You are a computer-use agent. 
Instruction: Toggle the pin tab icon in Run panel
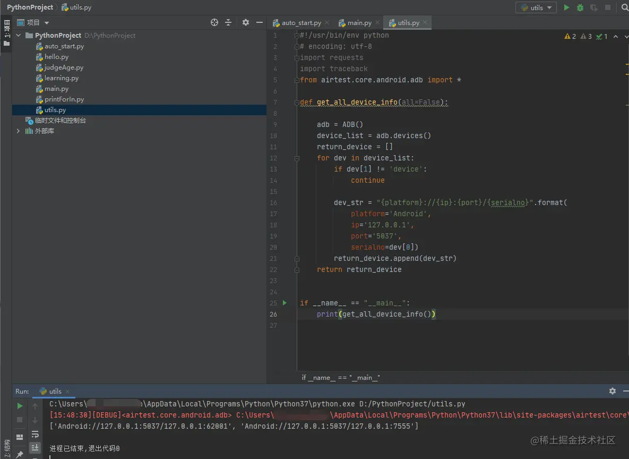[x=20, y=454]
